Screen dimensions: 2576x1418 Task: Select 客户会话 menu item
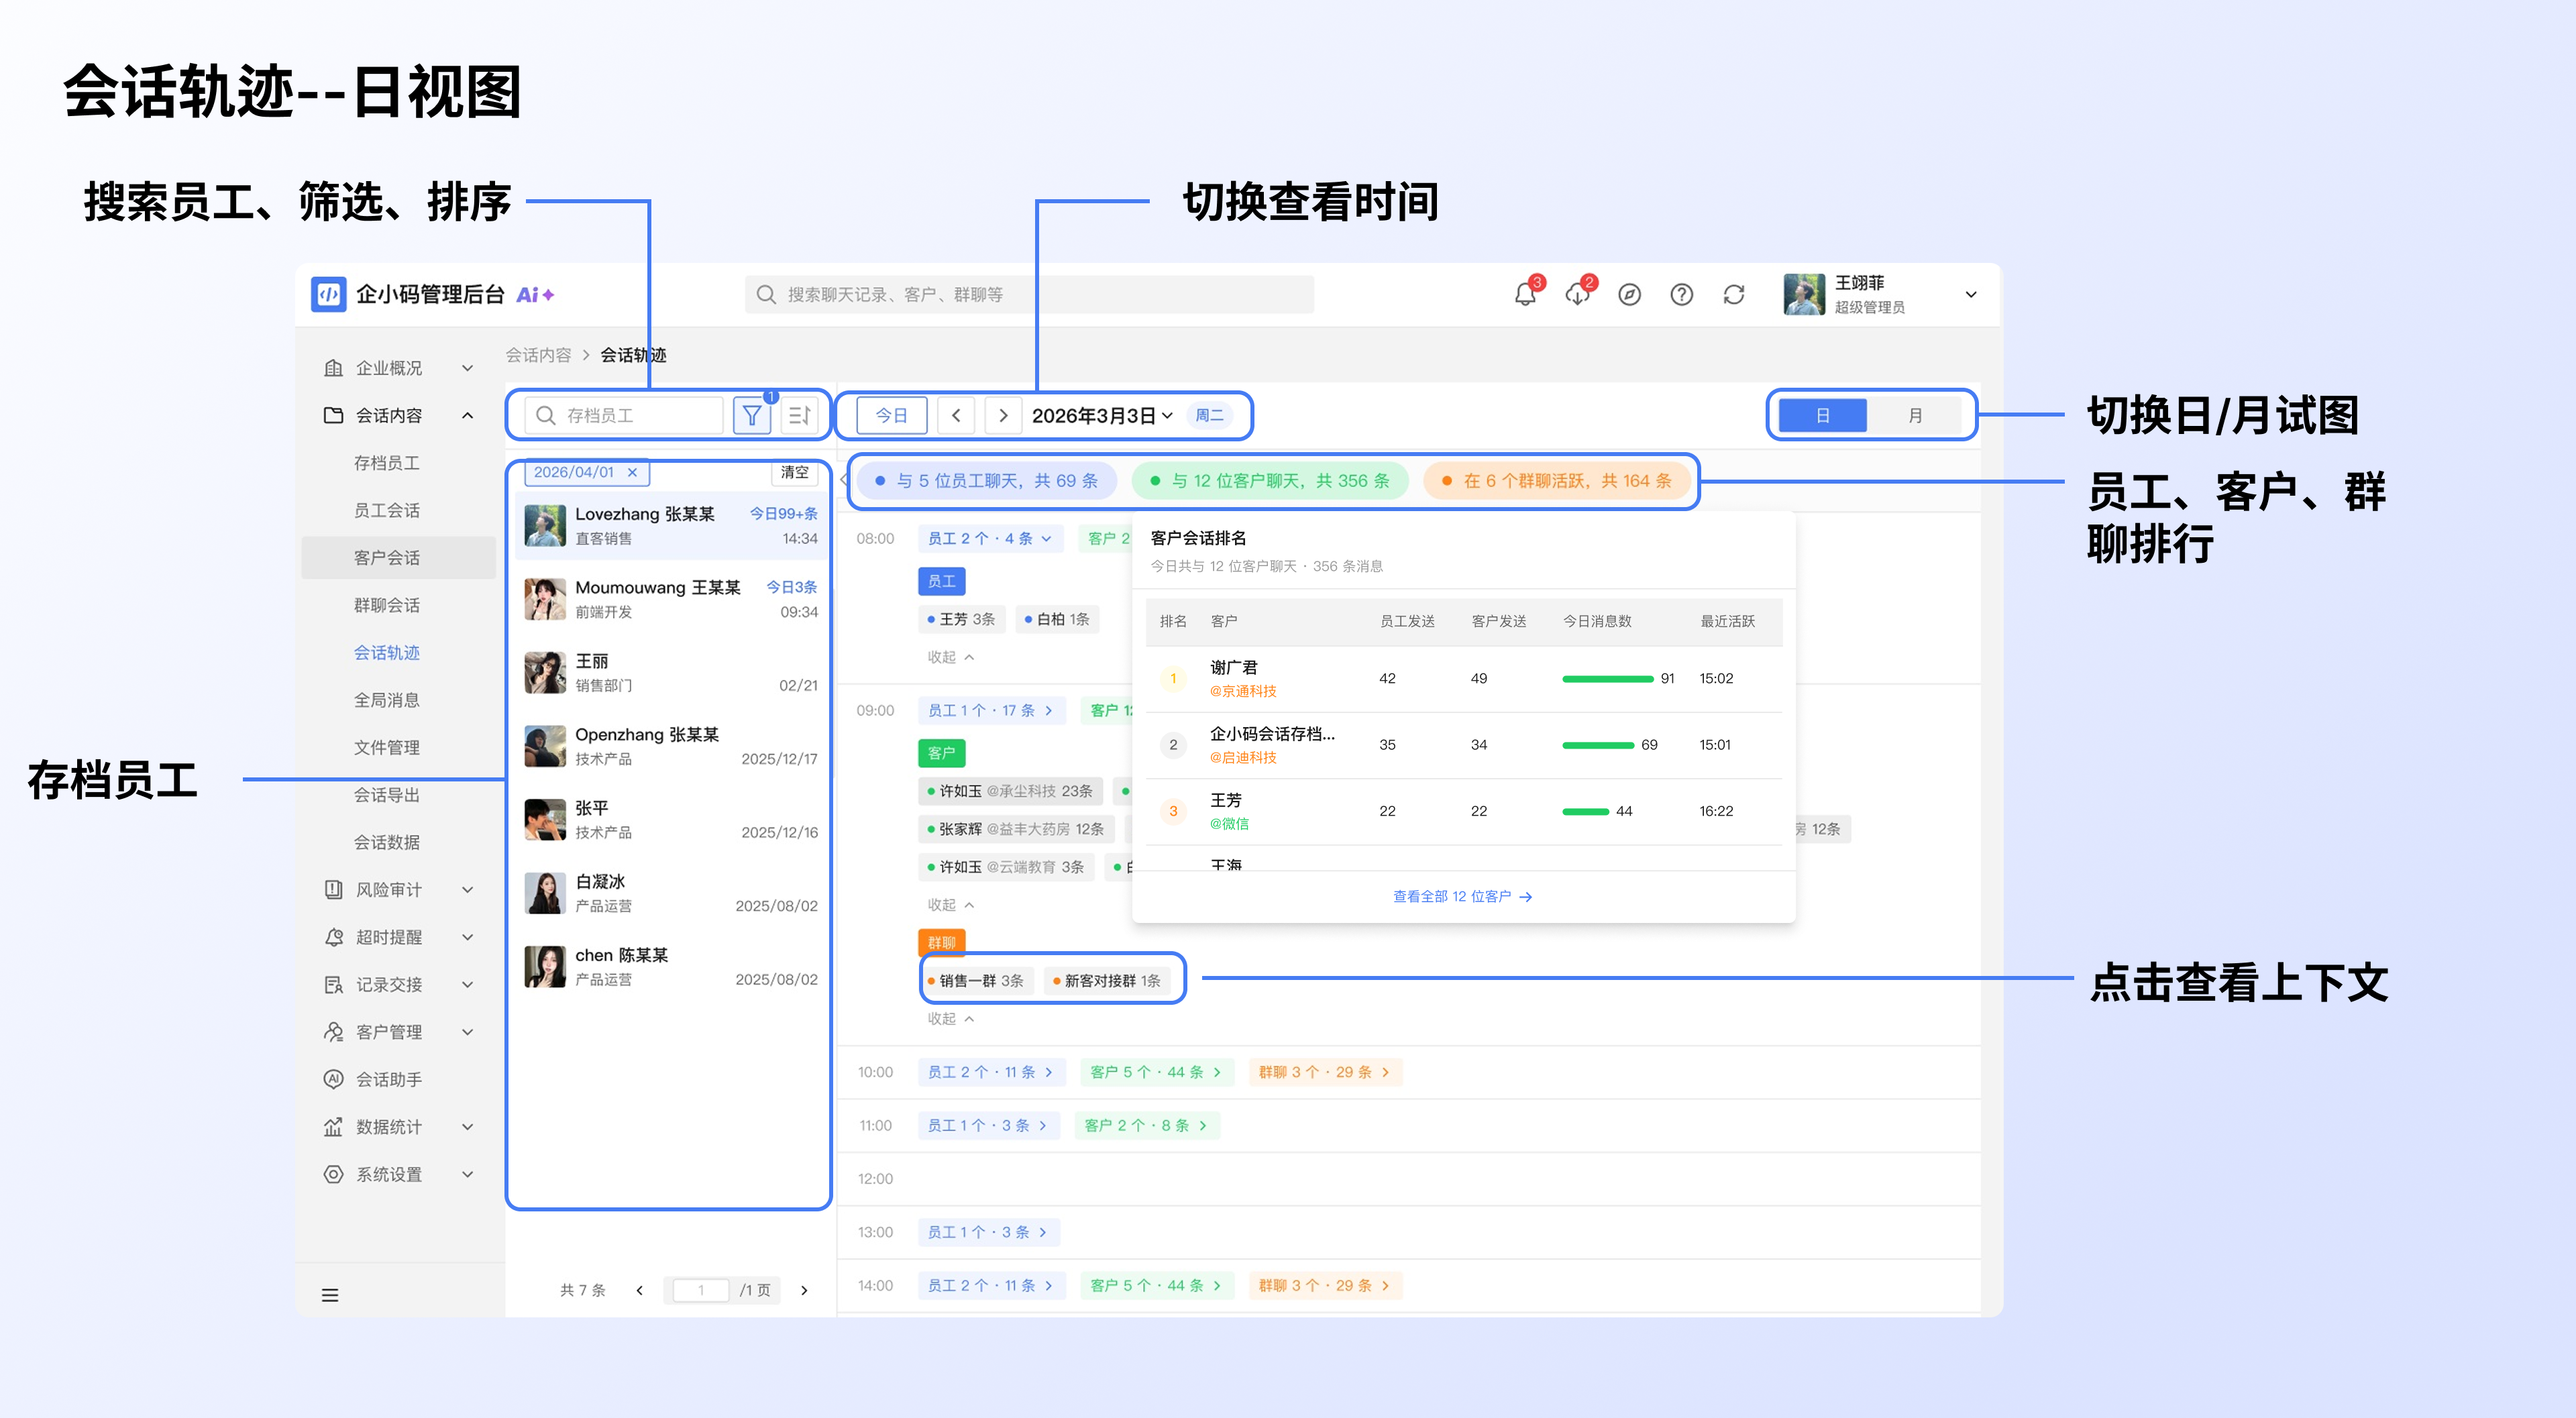point(398,558)
